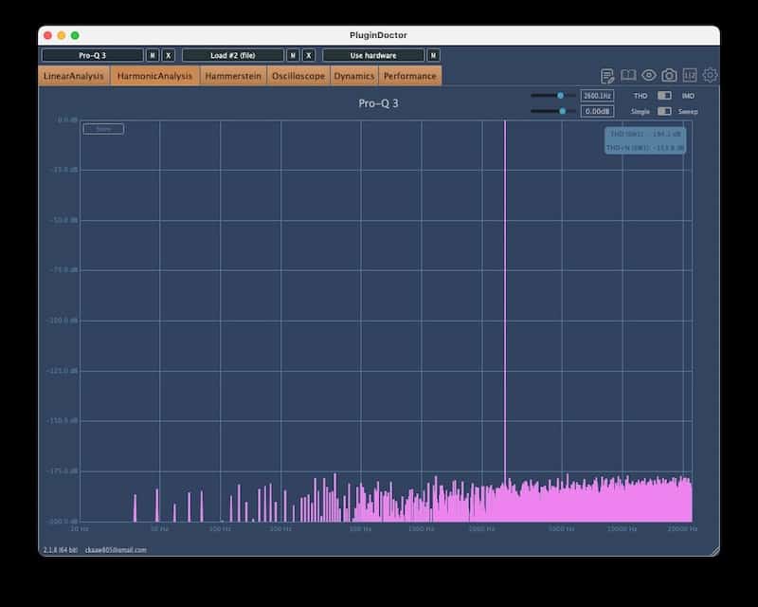Open the Pro-Q 3 plugin slot
The image size is (758, 607).
(x=92, y=55)
